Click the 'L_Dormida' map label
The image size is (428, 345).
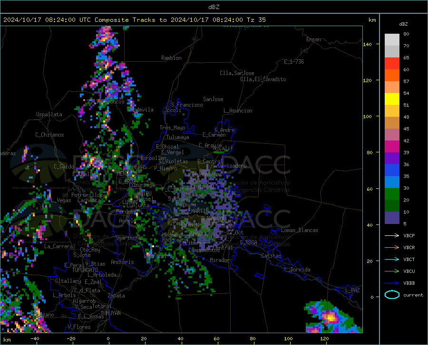pos(297,270)
